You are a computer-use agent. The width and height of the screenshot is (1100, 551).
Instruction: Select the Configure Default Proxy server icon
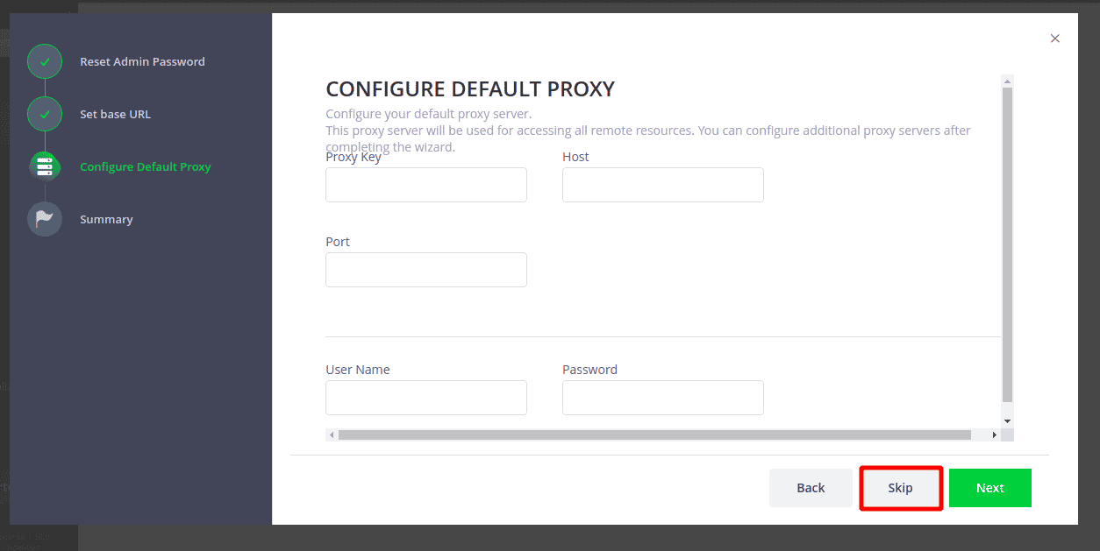[45, 167]
